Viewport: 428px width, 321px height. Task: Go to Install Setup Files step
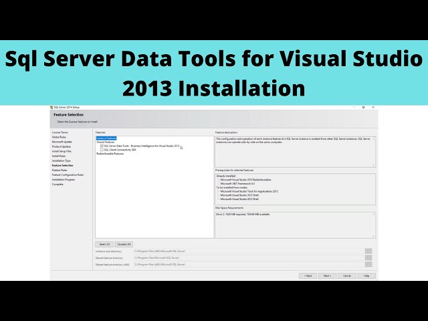62,151
